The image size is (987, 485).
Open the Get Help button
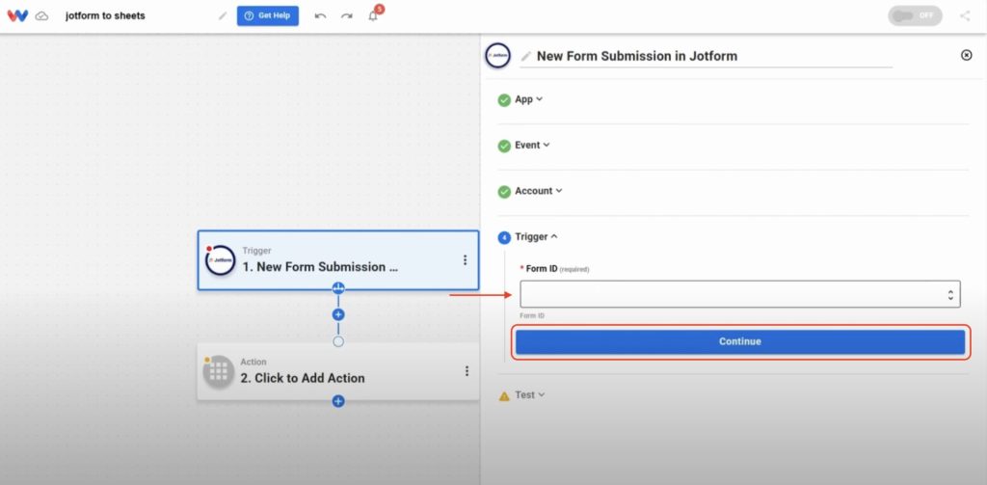tap(268, 15)
